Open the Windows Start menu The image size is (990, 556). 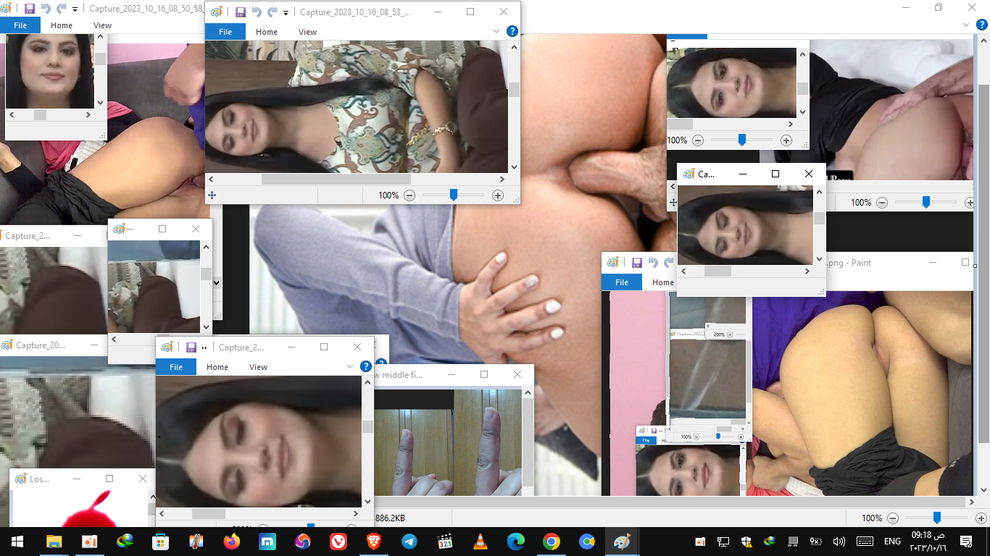click(x=17, y=542)
